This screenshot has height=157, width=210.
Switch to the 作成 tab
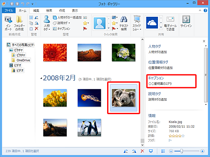(x=62, y=10)
